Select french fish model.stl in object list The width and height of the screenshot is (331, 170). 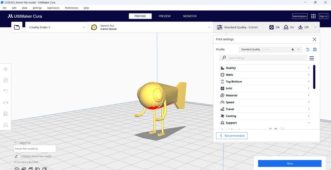(35, 149)
